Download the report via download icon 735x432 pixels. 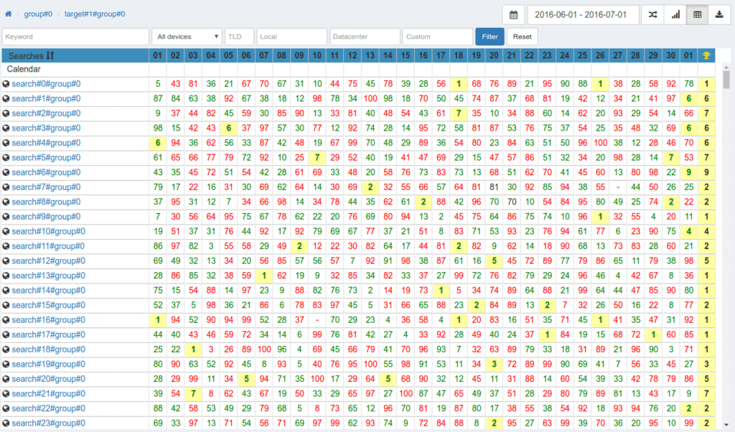(719, 14)
